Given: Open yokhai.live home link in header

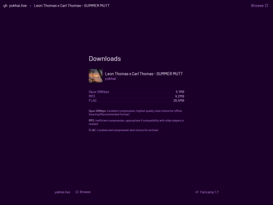Looking at the screenshot, I should [18, 6].
